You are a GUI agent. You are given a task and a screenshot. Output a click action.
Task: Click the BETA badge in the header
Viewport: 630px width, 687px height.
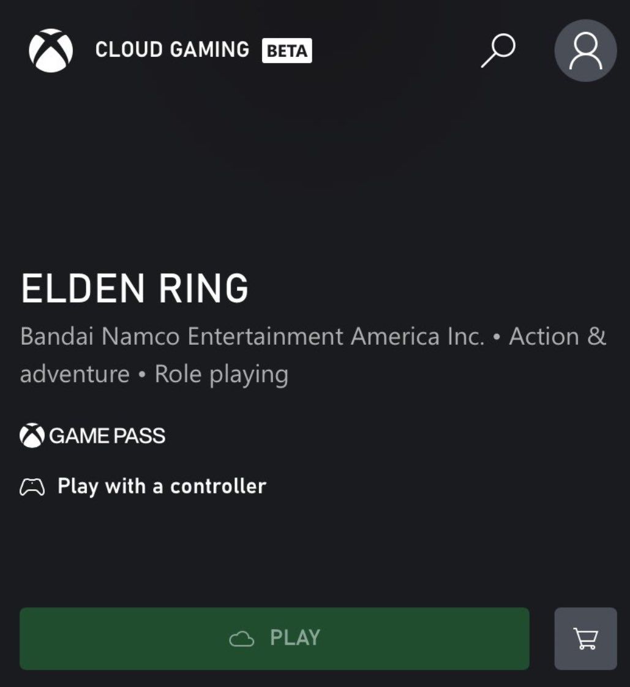pyautogui.click(x=287, y=51)
